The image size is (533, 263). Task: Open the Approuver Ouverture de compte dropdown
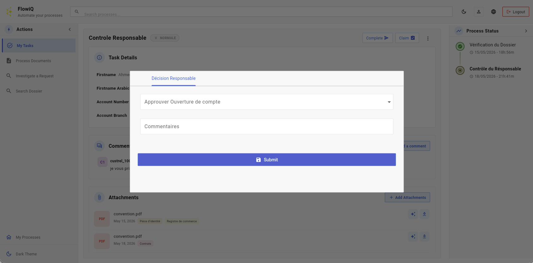click(267, 102)
